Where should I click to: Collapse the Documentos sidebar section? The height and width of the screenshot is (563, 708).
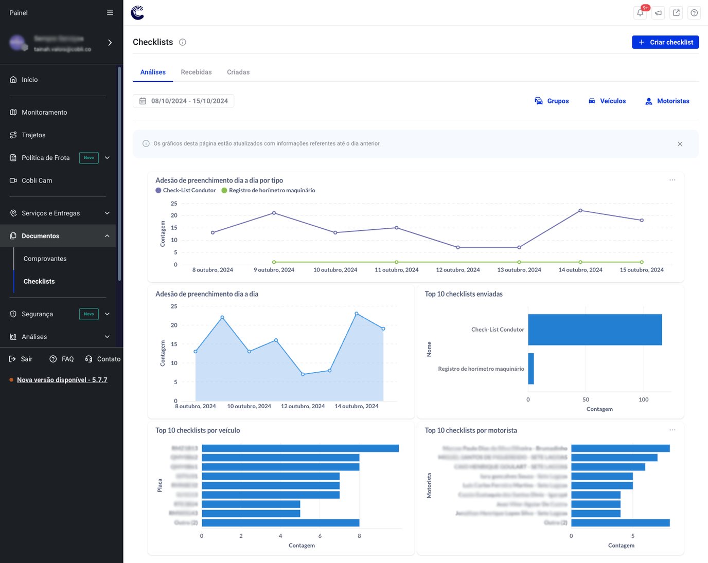107,236
